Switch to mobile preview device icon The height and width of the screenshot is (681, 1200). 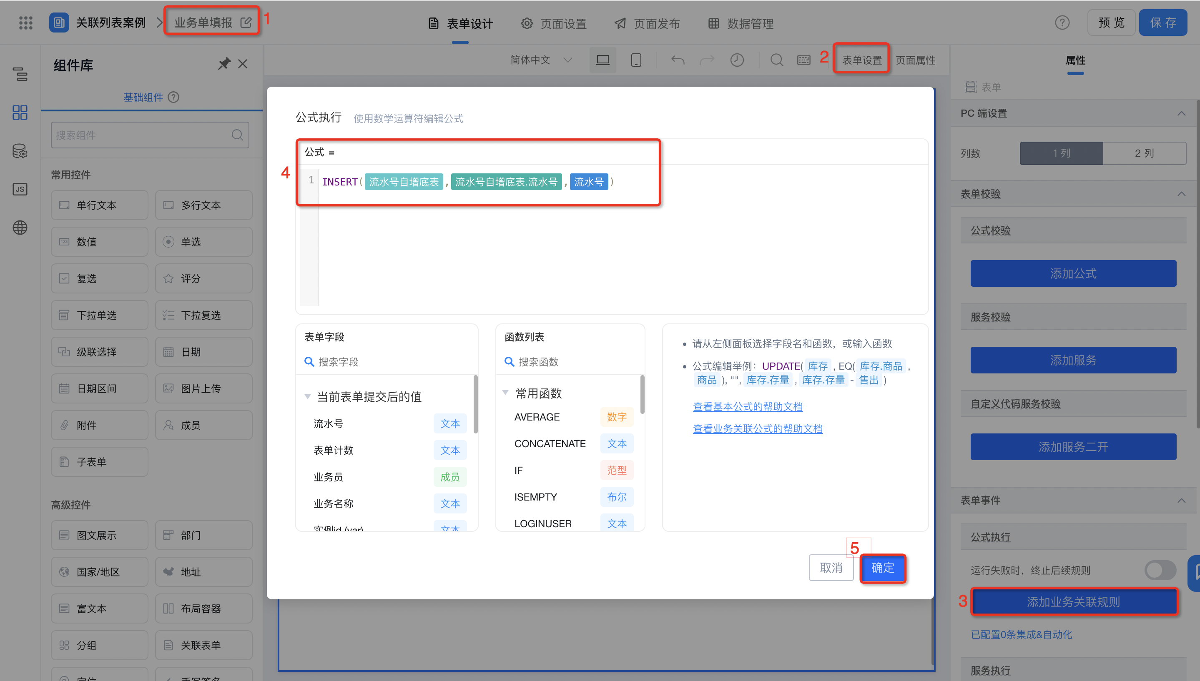(636, 60)
